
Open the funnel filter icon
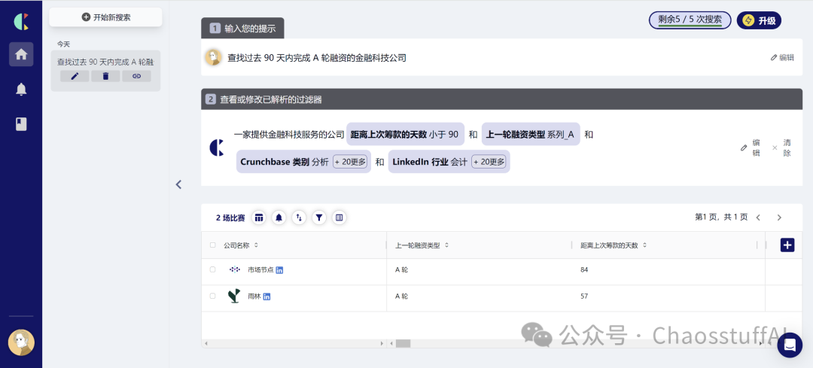click(x=319, y=217)
